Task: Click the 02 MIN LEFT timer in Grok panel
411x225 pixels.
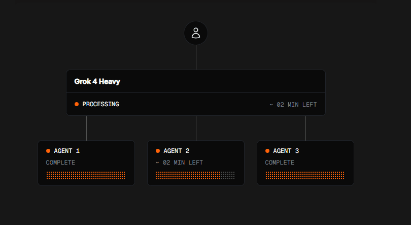Action: tap(293, 105)
